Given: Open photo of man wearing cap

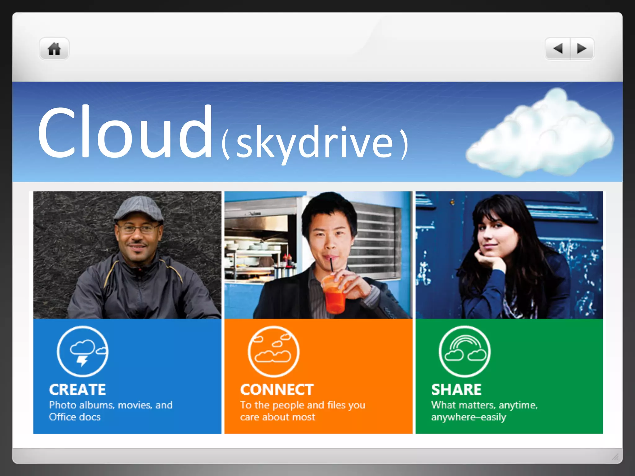Looking at the screenshot, I should (127, 255).
